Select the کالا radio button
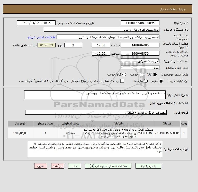The image size is (198, 192). 155,74
